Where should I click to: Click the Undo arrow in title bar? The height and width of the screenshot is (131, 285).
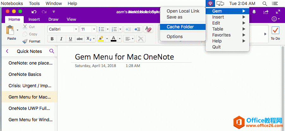(34, 12)
